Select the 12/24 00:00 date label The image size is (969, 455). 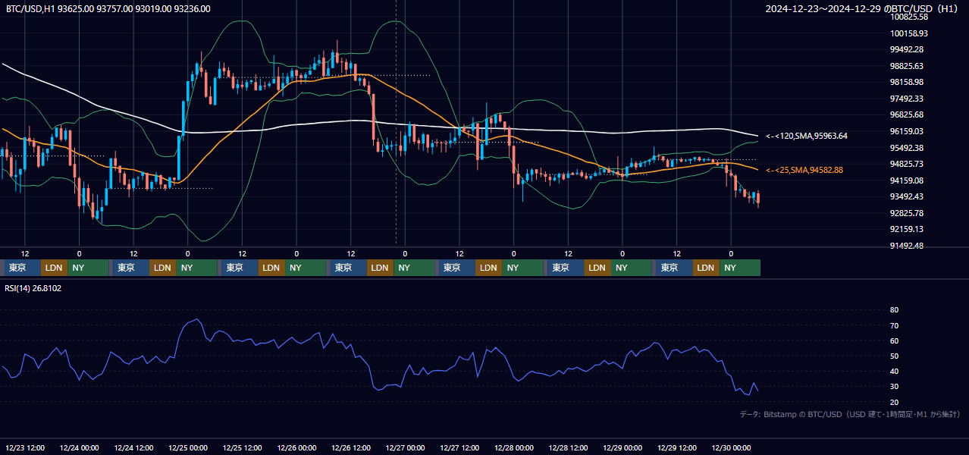[x=80, y=448]
